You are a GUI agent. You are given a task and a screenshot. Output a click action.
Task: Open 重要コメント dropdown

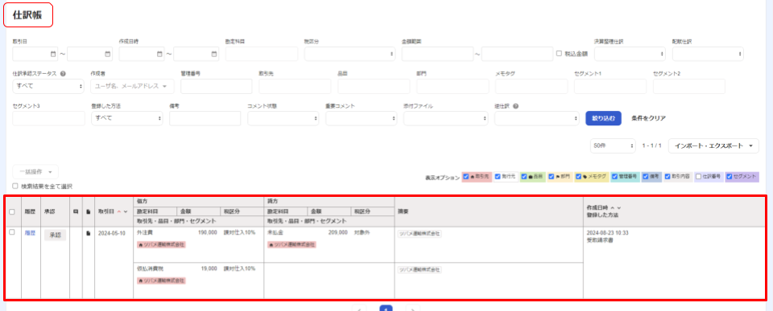(361, 118)
